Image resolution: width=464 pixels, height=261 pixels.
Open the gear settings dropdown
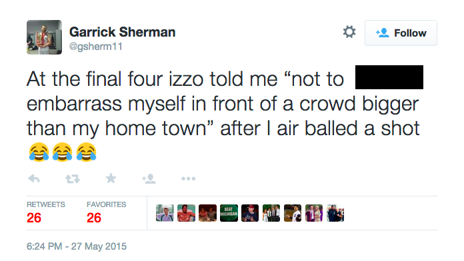click(349, 32)
